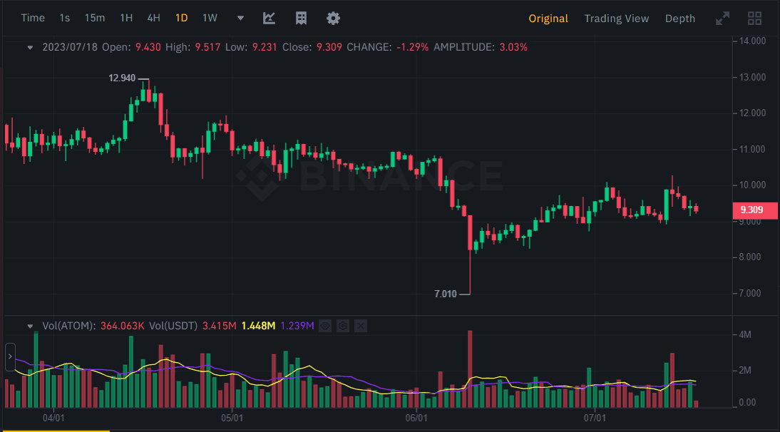Switch the interval to 1W
The image size is (780, 432).
tap(210, 18)
